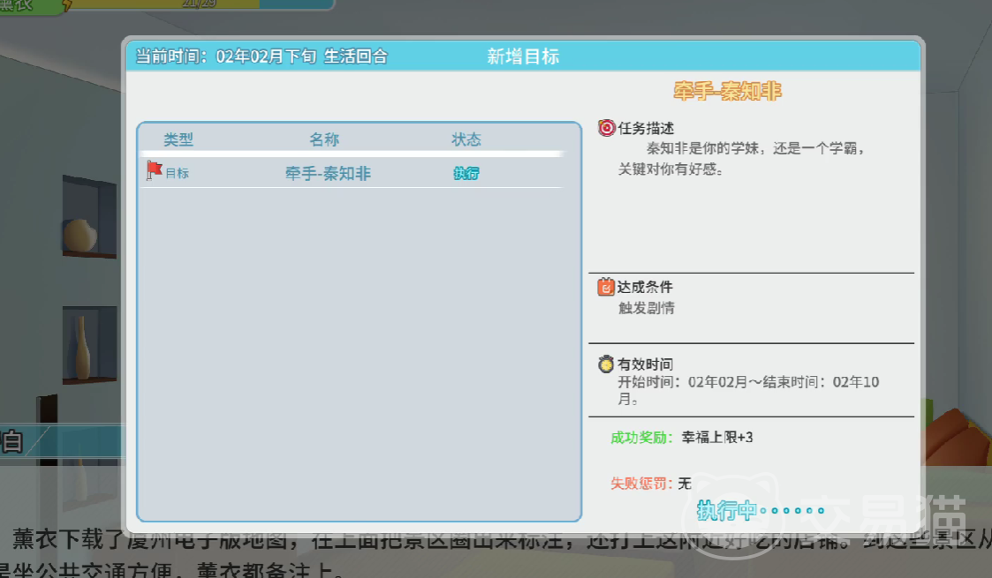The width and height of the screenshot is (992, 578).
Task: Click the 失败惩罚 penalty label
Action: tap(641, 484)
